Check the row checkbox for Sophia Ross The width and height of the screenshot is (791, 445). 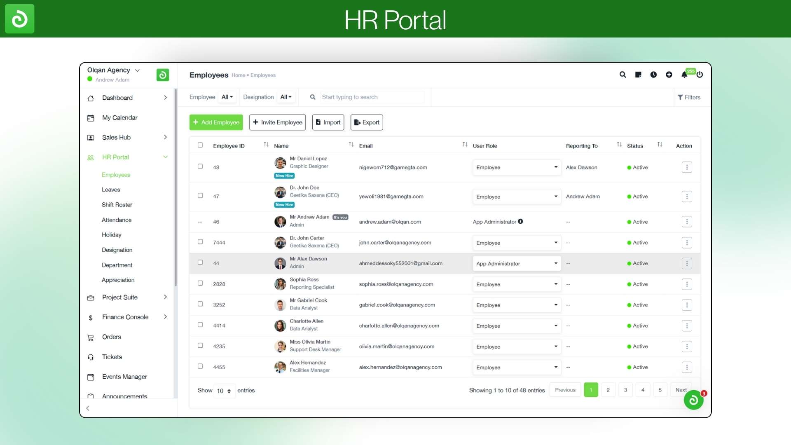coord(201,283)
